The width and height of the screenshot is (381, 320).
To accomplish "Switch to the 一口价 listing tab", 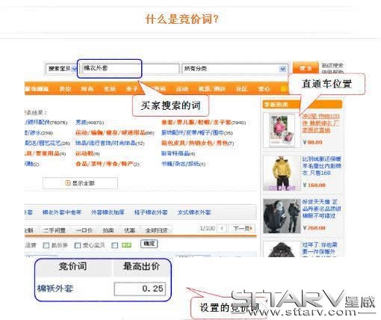I will click(x=84, y=230).
